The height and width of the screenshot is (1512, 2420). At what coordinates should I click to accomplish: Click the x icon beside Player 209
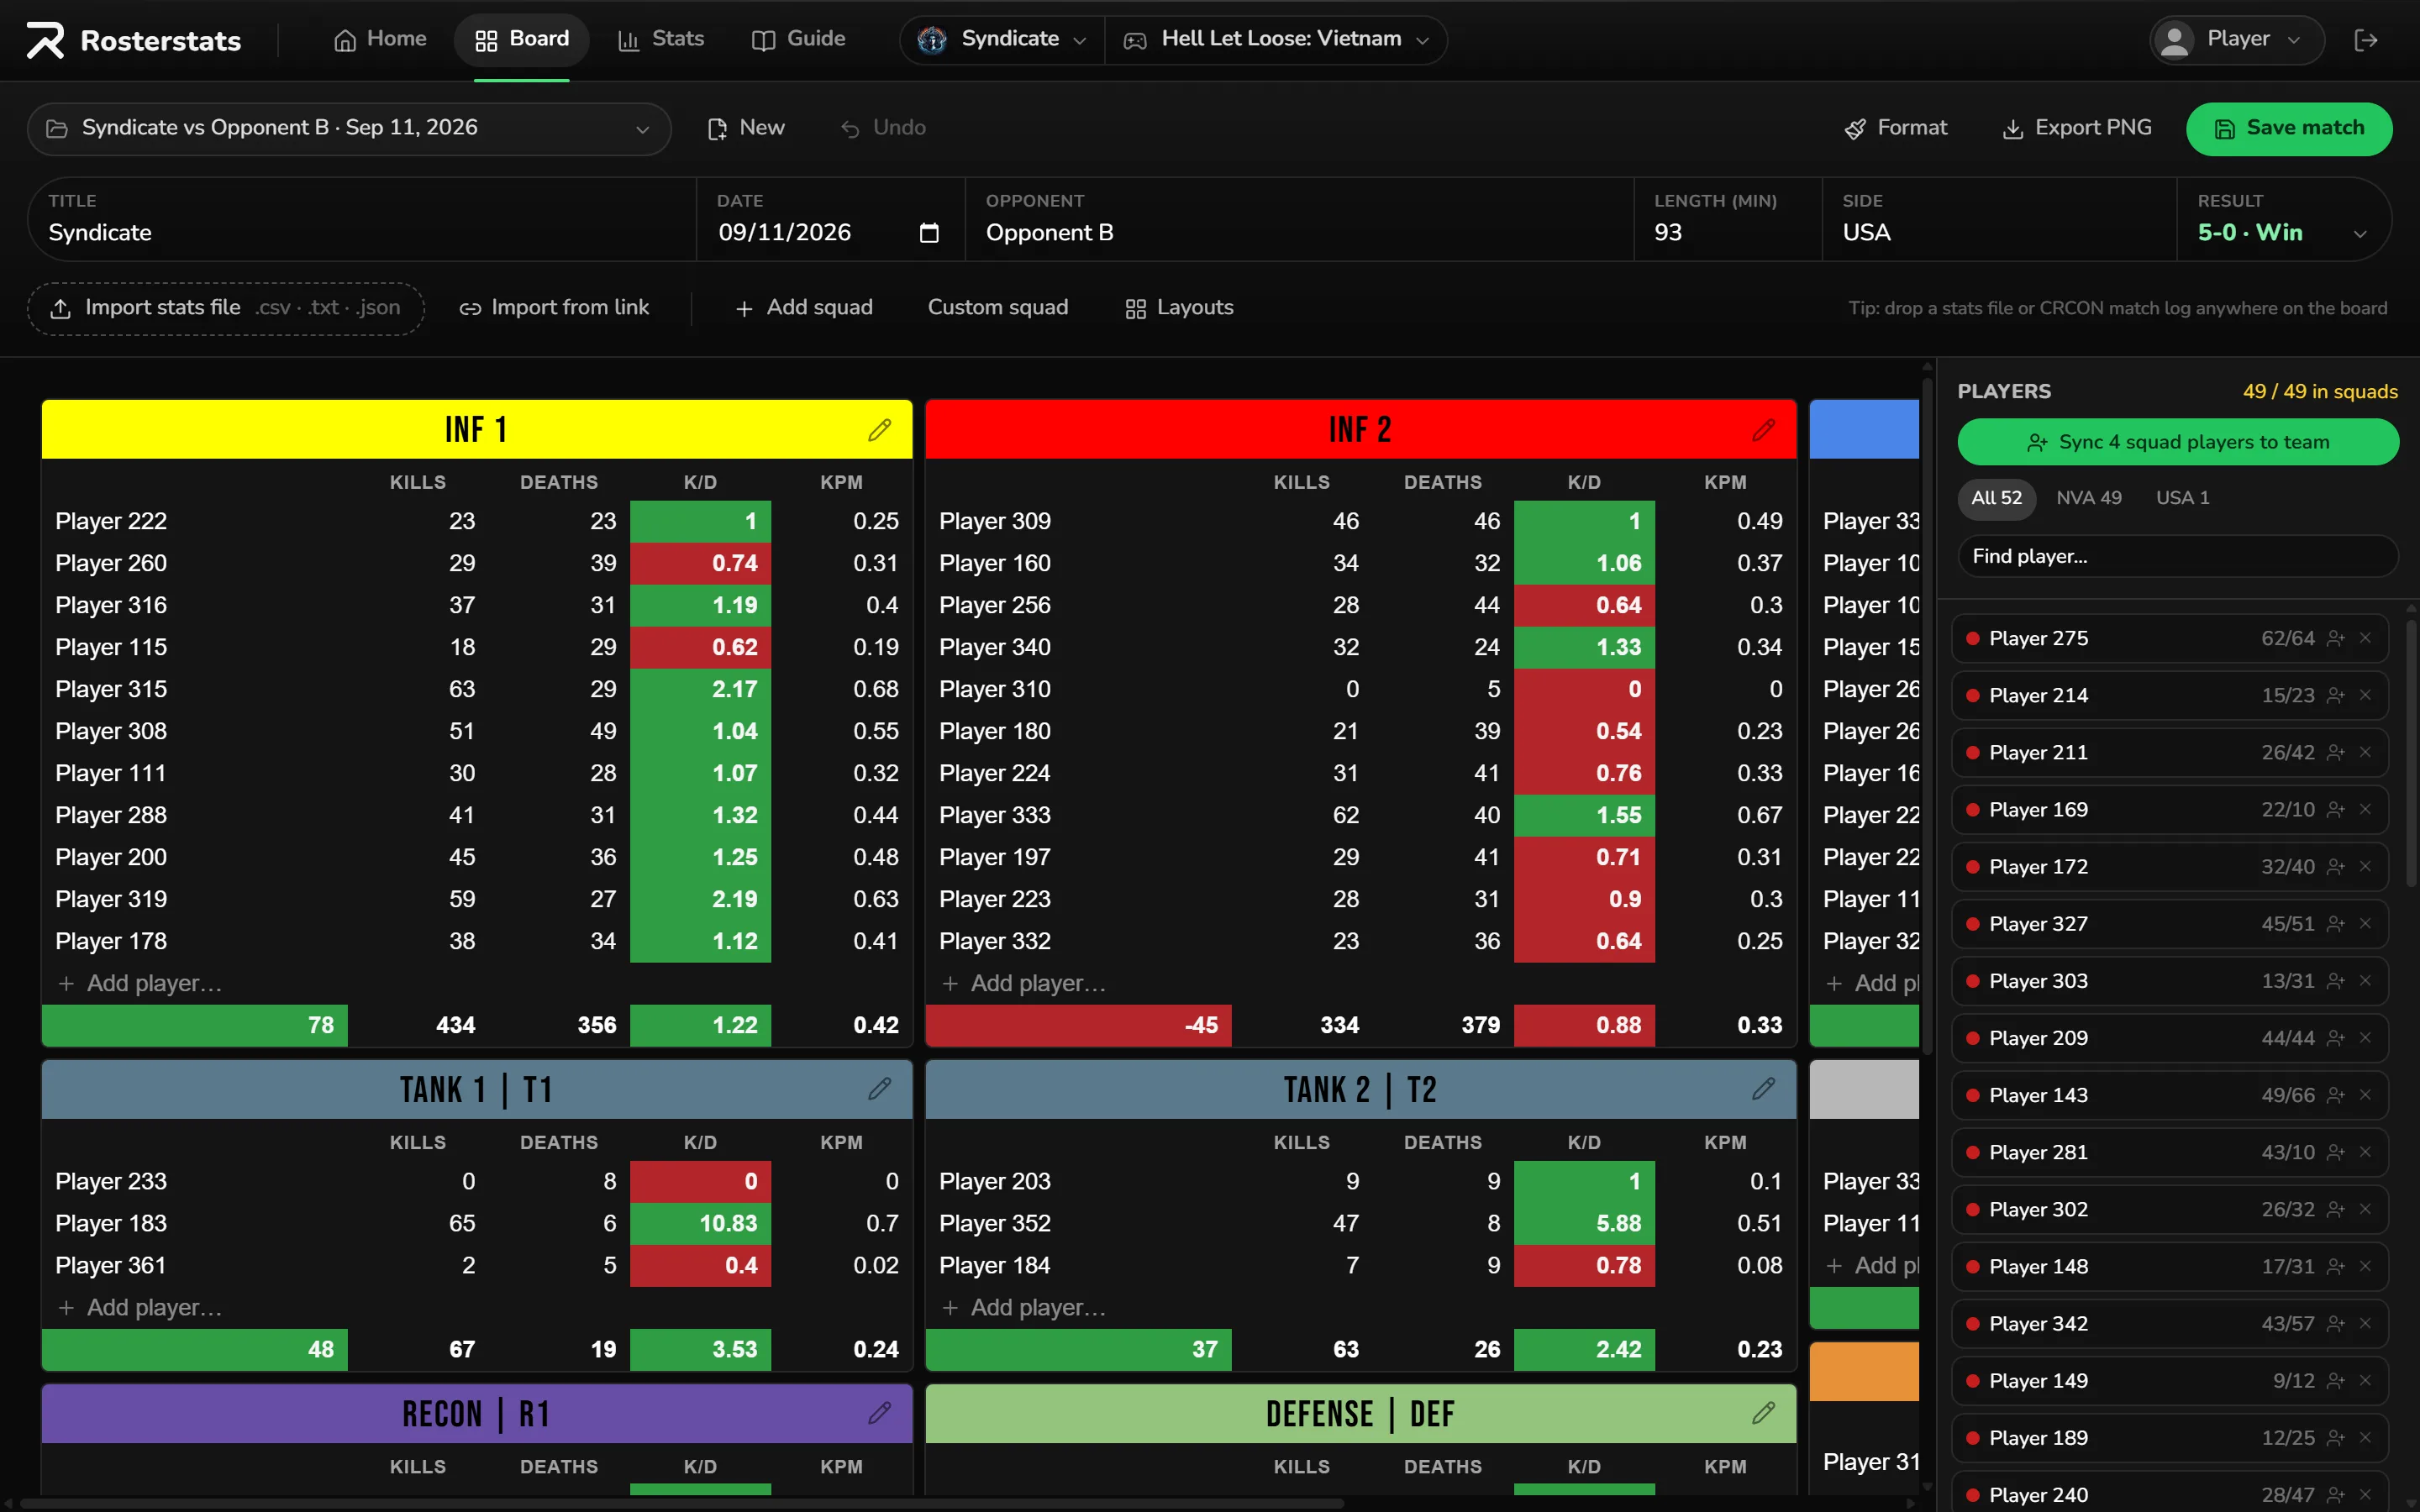[x=2365, y=1038]
